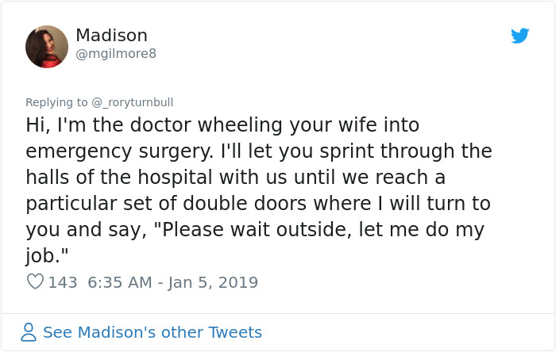The height and width of the screenshot is (352, 556).
Task: Click the 'Replying to' label
Action: (x=56, y=102)
